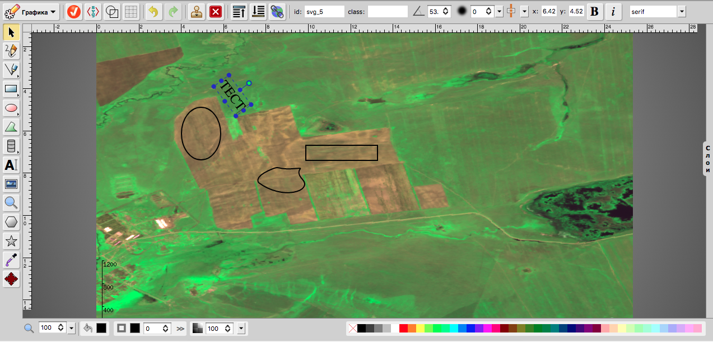Screen dimensions: 713x342
Task: Toggle the grid display
Action: (131, 11)
